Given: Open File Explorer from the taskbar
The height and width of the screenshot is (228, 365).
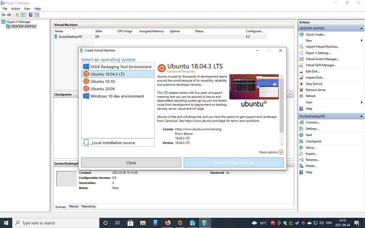Looking at the screenshot, I should 143,223.
